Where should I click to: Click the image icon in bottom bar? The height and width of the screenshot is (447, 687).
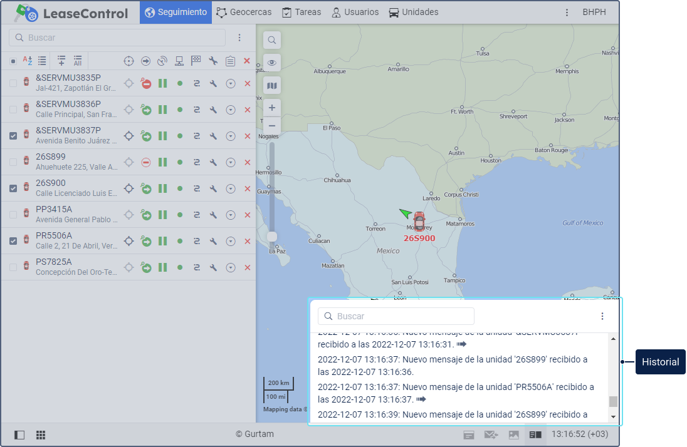513,434
